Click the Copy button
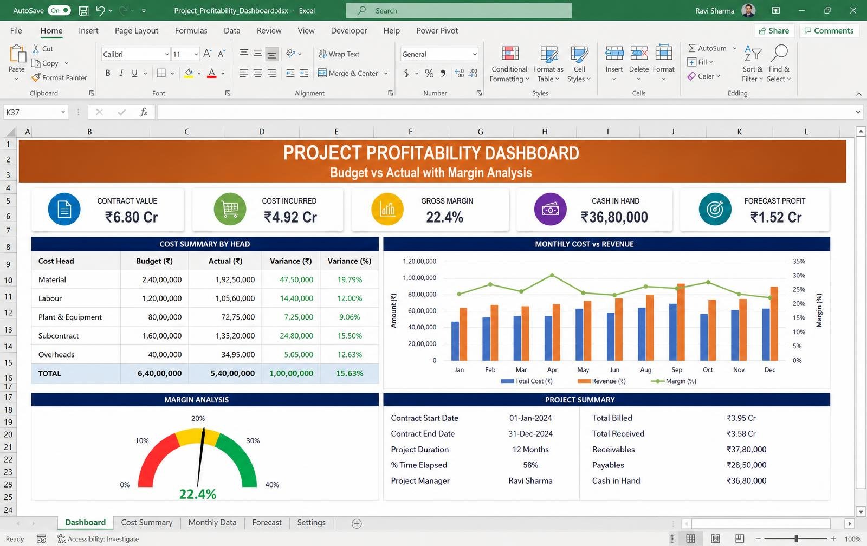 (x=44, y=63)
